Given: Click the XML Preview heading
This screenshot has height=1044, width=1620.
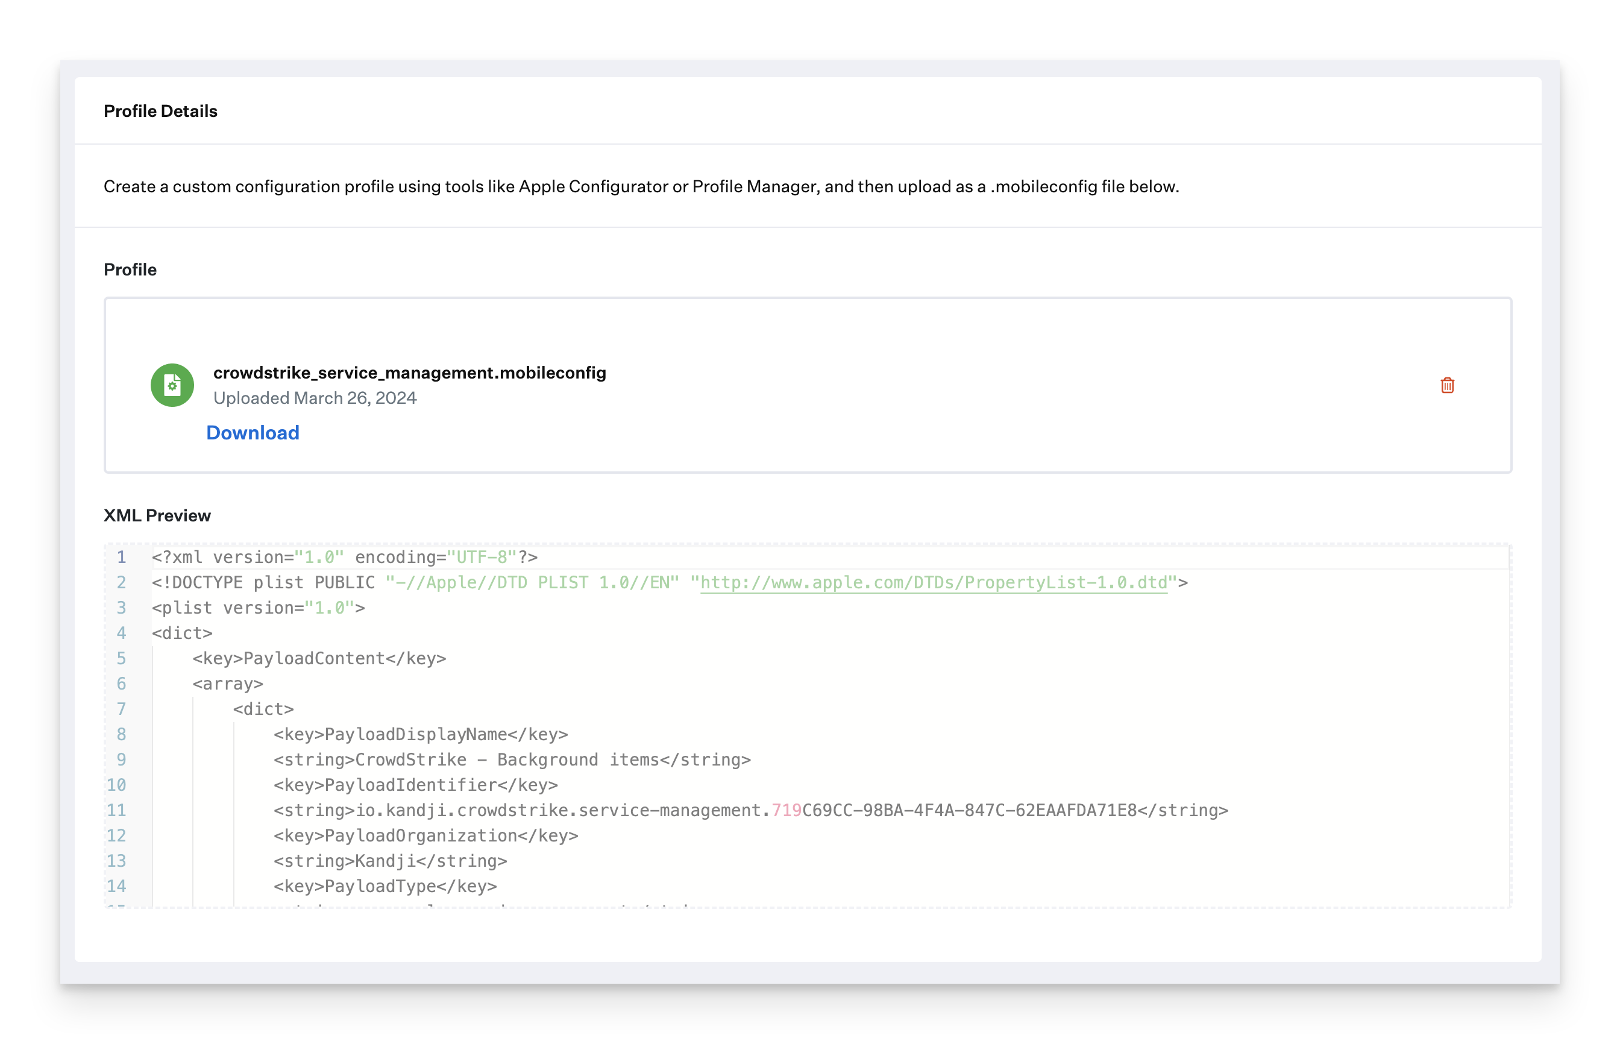Looking at the screenshot, I should coord(157,515).
